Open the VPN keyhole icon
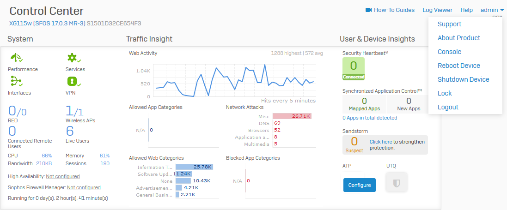 74,81
